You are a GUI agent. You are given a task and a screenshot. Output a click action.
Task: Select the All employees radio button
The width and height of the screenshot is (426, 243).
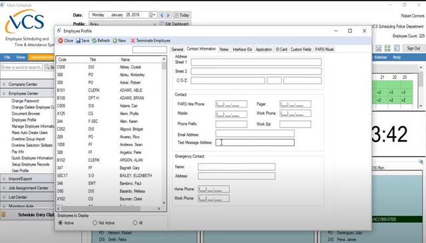(135, 222)
